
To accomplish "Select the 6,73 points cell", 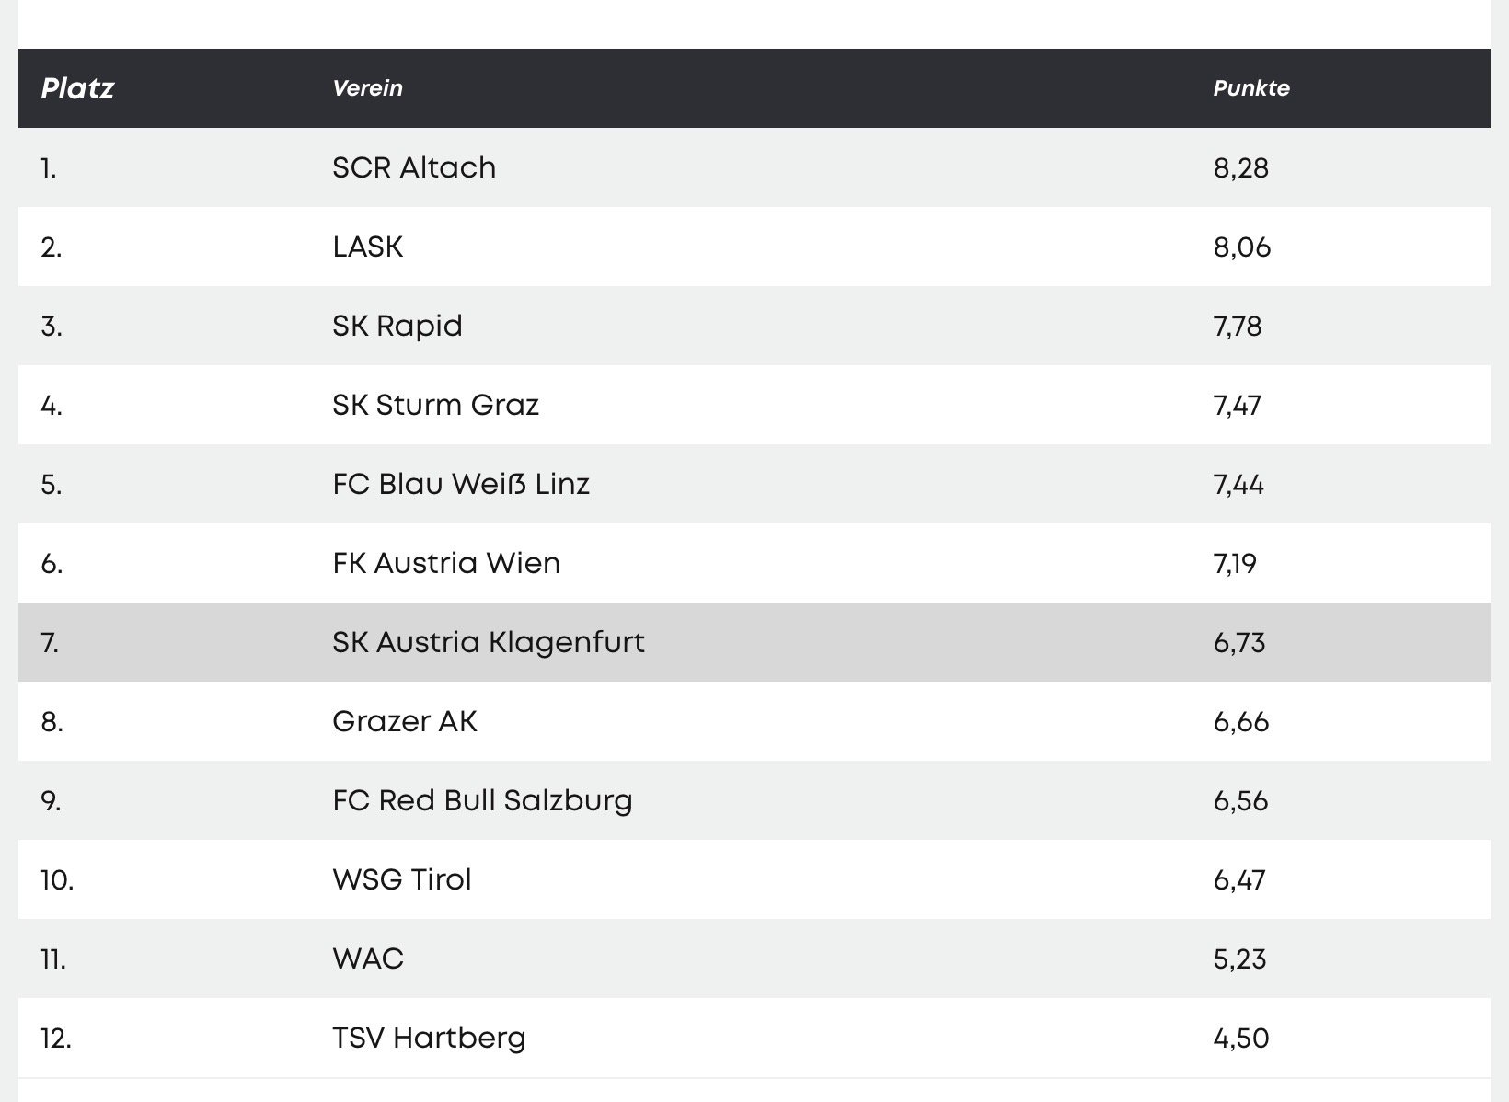I will click(1239, 643).
